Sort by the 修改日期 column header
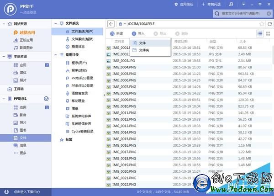 point(181,42)
